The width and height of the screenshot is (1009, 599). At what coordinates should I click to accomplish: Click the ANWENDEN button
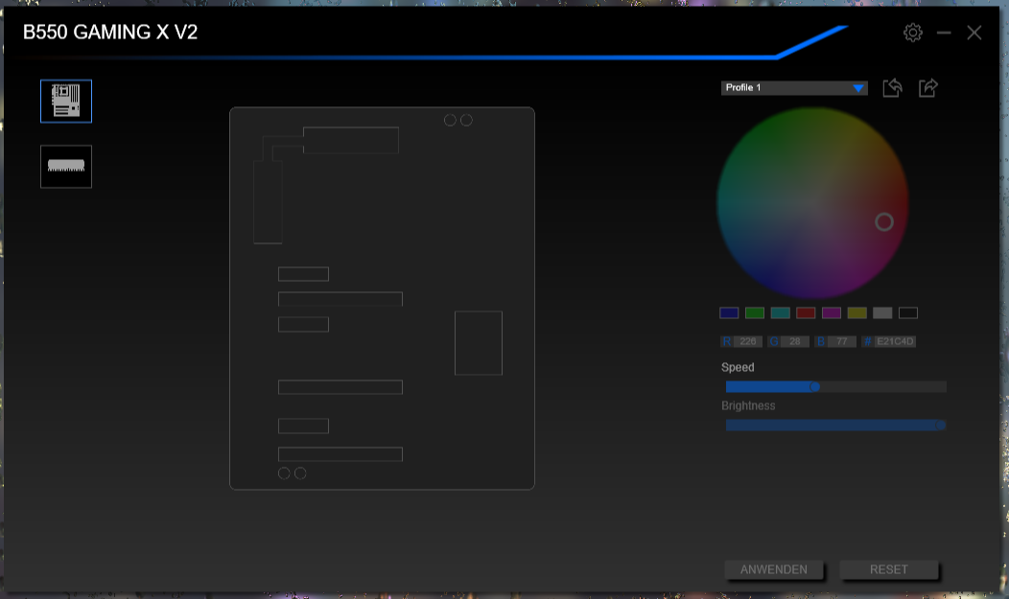click(x=773, y=569)
